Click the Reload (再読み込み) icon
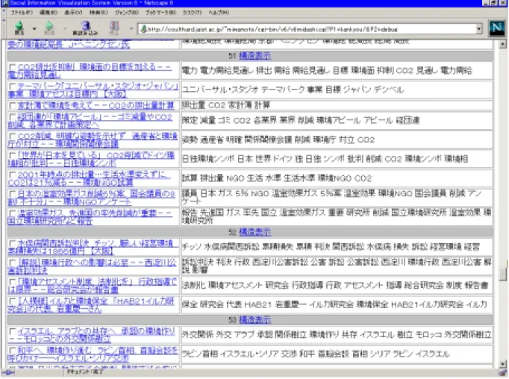Viewport: 509px width, 379px height. point(85,25)
